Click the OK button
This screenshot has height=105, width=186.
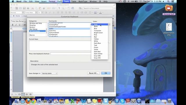click(106, 73)
